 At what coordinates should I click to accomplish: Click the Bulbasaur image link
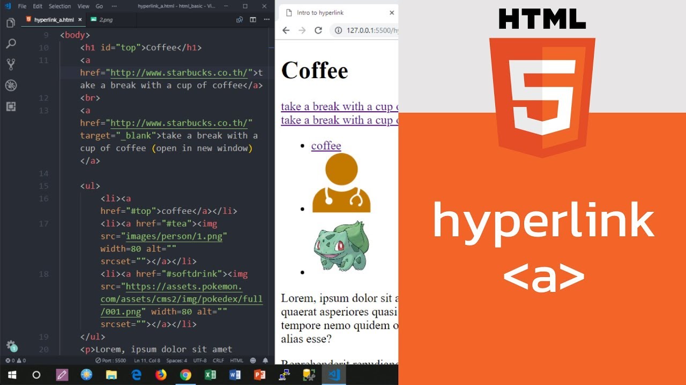pos(341,245)
